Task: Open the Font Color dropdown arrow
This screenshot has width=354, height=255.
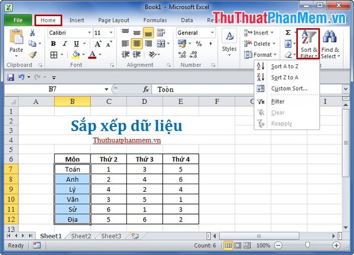Action: 100,55
